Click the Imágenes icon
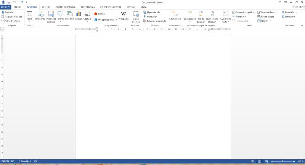The image size is (305, 165). point(40,16)
